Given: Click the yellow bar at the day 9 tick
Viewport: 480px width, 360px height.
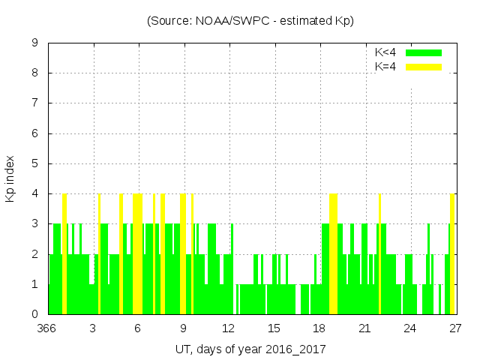Looking at the screenshot, I should 183,255.
